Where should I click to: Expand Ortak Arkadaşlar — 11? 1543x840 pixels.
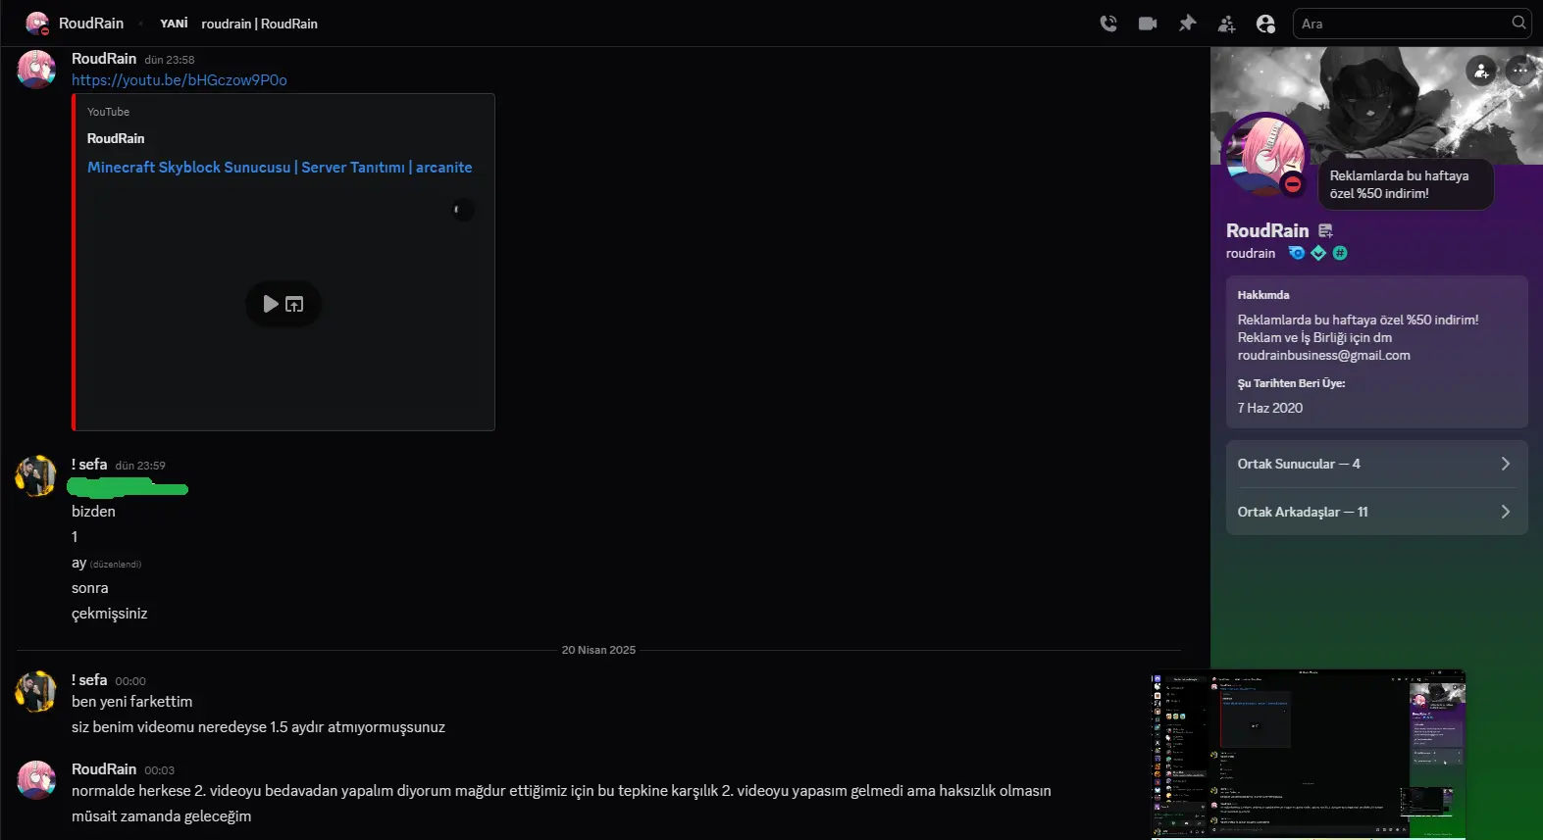pyautogui.click(x=1376, y=512)
